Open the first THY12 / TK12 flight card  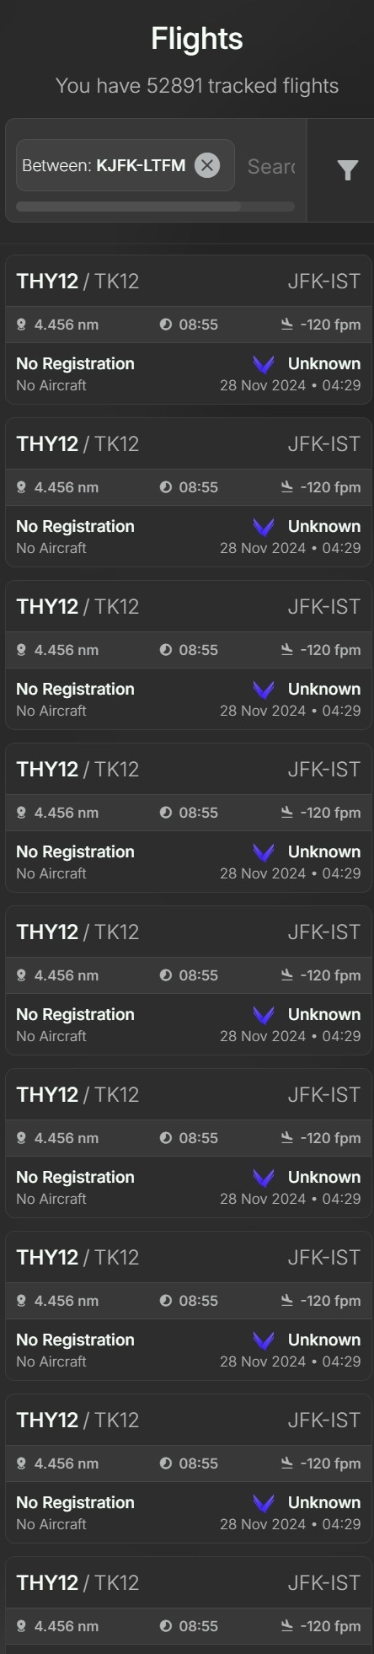click(x=189, y=330)
